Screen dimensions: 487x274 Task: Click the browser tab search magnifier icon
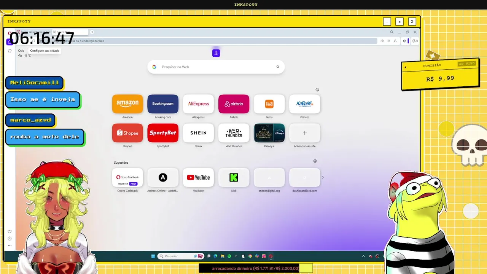[x=392, y=32]
